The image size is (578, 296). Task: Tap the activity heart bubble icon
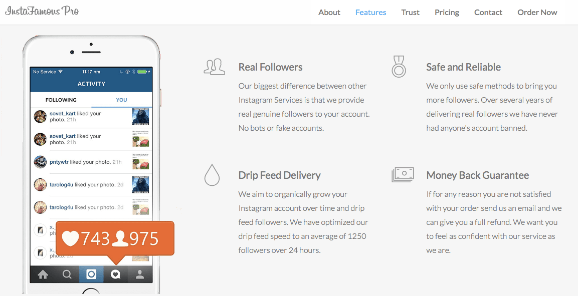tap(116, 274)
